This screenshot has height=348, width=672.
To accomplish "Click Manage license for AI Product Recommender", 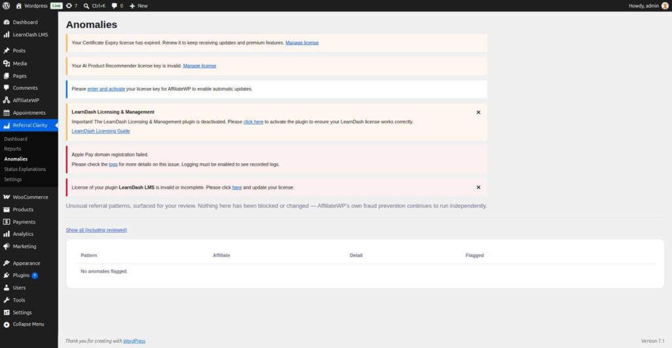I will point(199,66).
